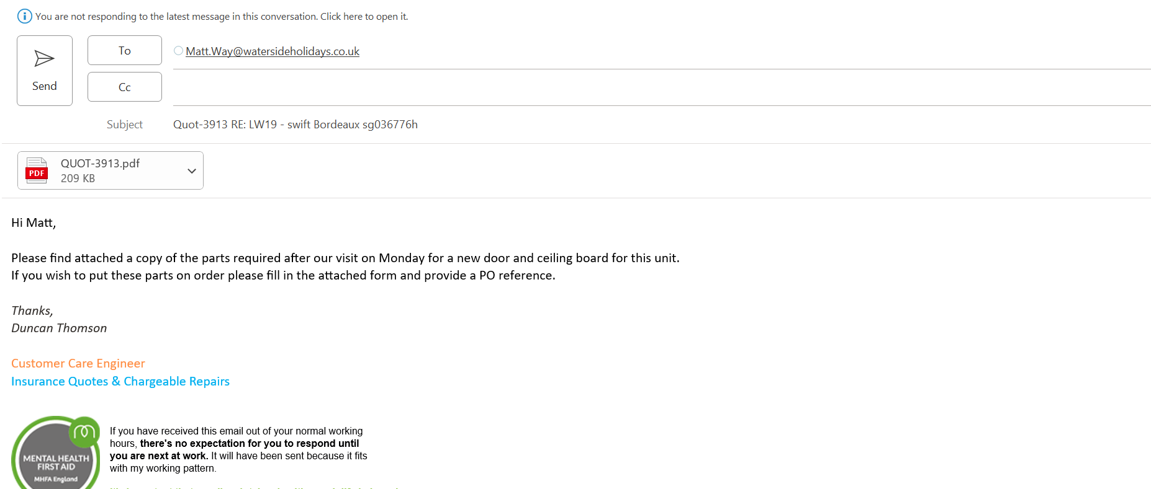Select the Matt.Way@watersideholidays.co.uk recipient
This screenshot has width=1151, height=489.
(273, 51)
